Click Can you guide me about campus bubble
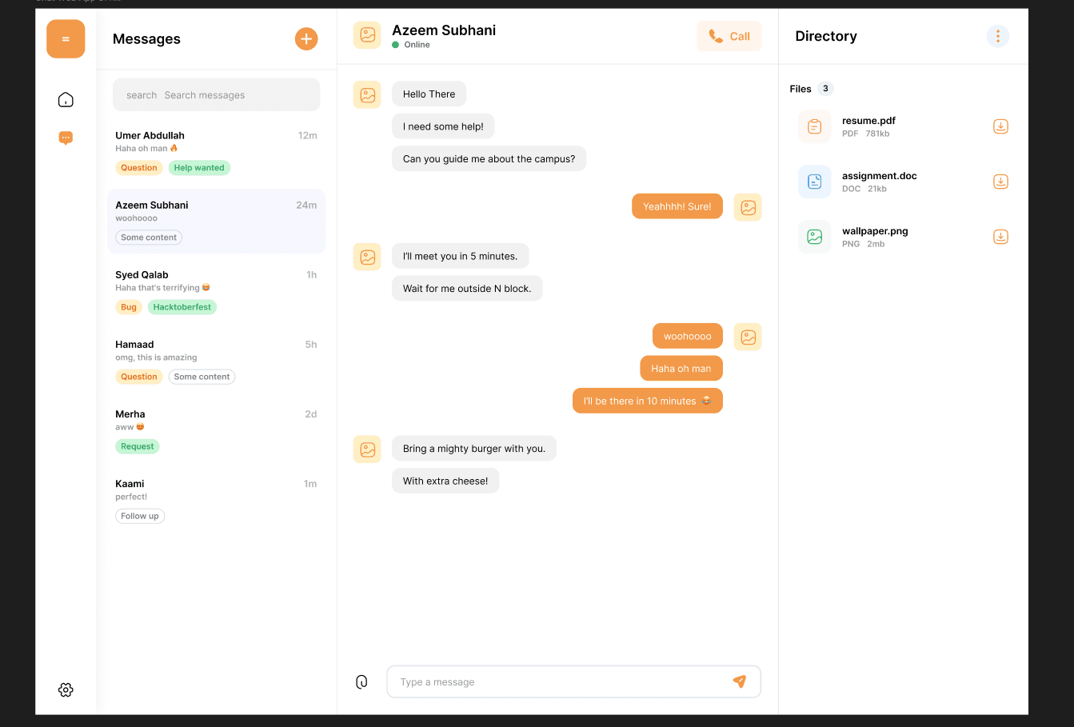 pos(489,159)
